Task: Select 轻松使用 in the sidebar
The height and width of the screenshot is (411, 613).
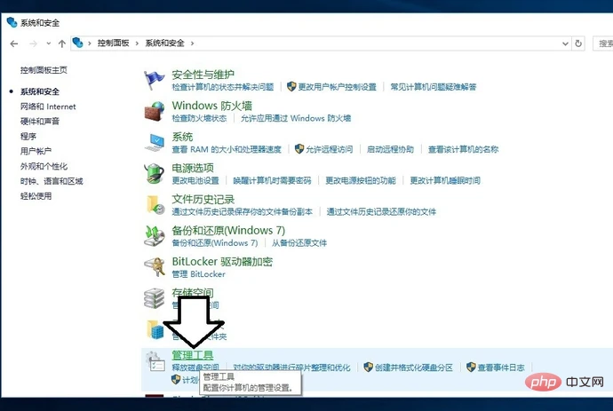Action: click(x=36, y=195)
